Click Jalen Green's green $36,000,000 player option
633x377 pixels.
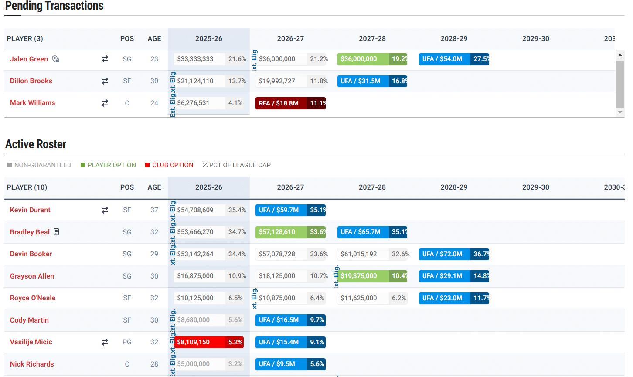point(372,59)
